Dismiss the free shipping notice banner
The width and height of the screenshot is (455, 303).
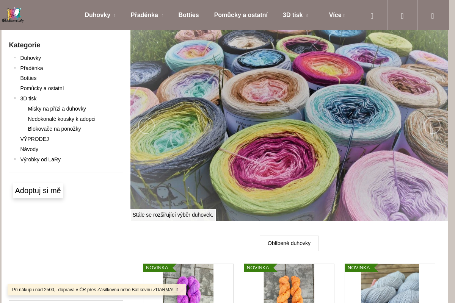(177, 290)
